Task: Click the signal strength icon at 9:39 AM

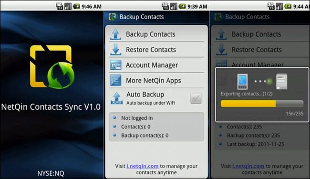Action: [174, 6]
